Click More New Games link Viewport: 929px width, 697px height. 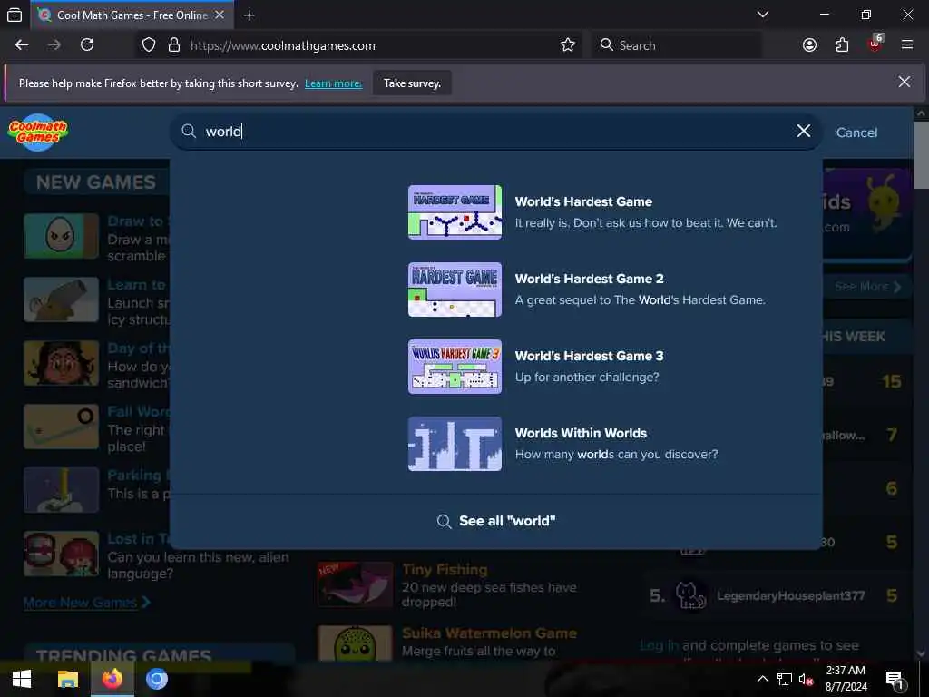(86, 603)
